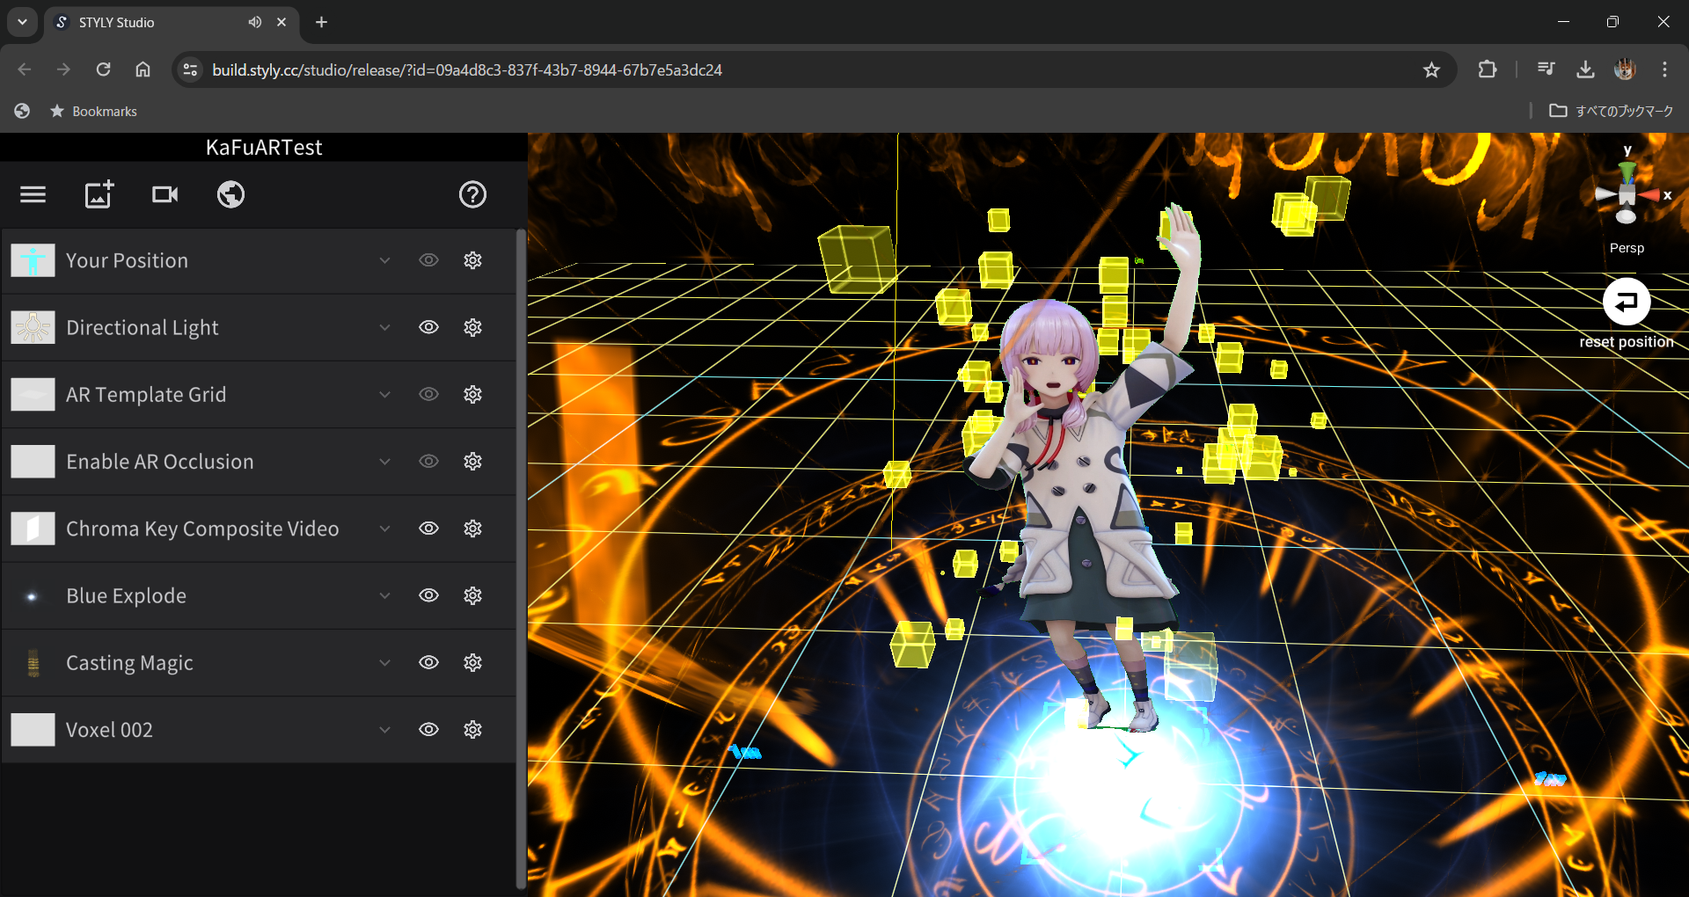Hide the Voxel 002 asset
The image size is (1689, 897).
pyautogui.click(x=428, y=729)
